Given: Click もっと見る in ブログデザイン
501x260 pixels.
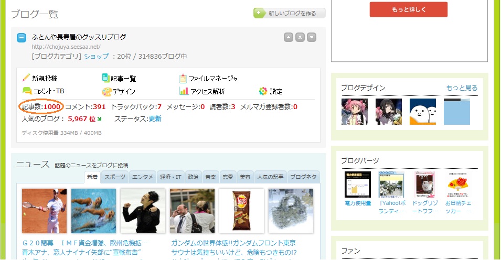Looking at the screenshot, I should [462, 88].
